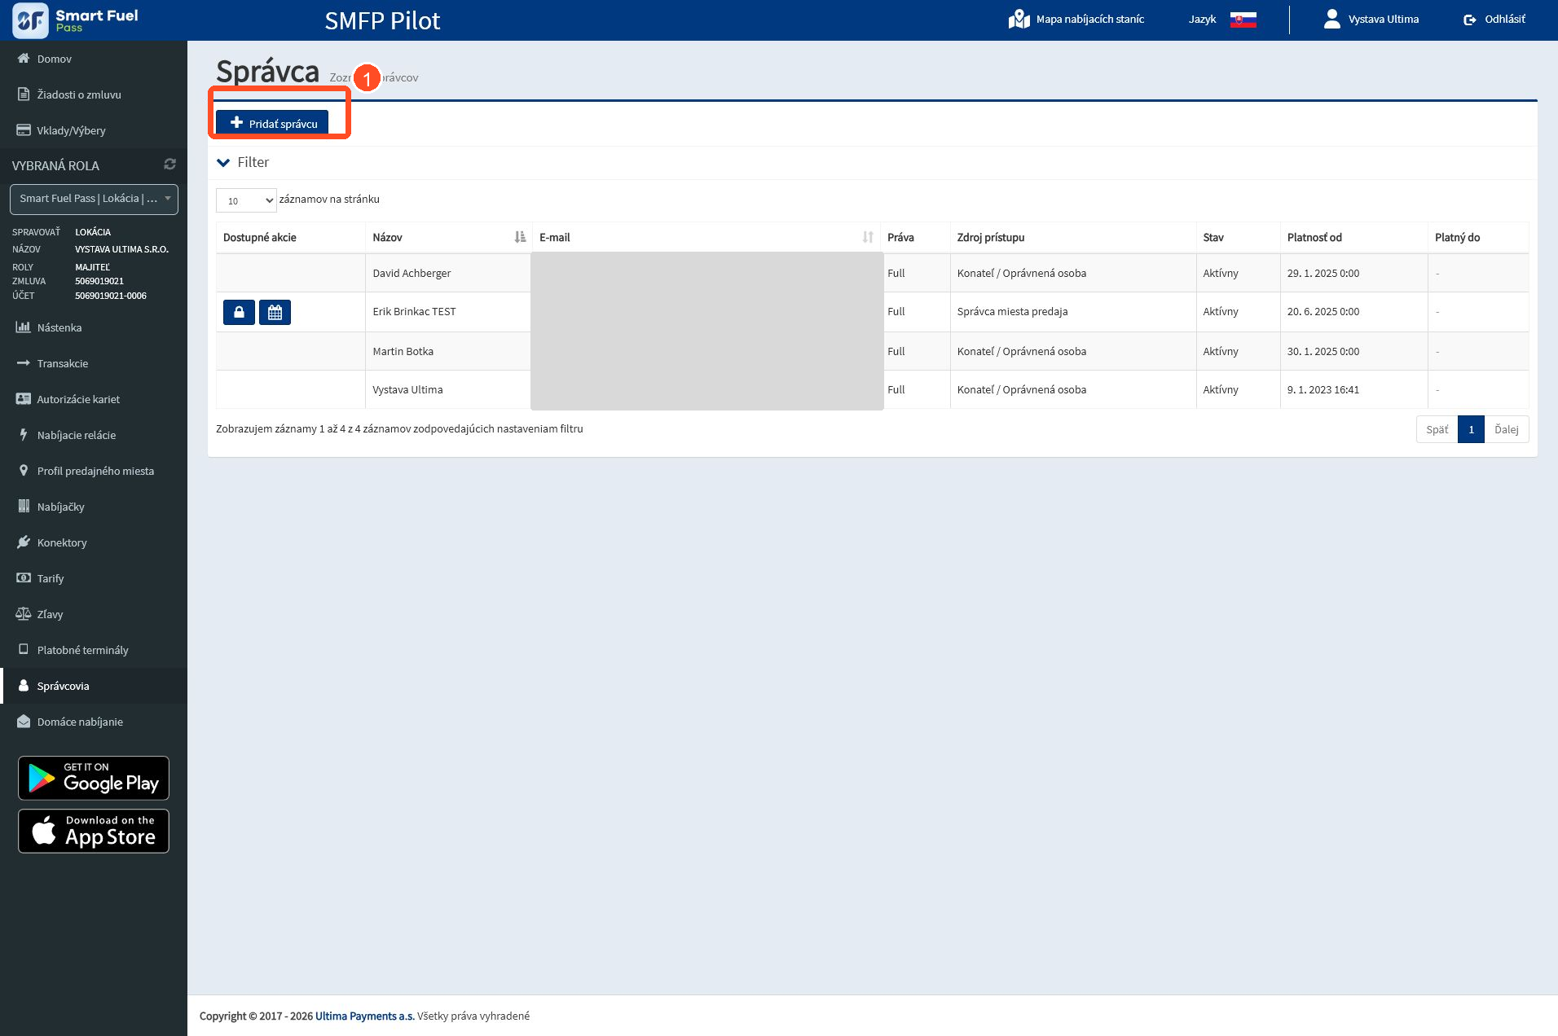Open Tarify from sidebar

point(94,578)
